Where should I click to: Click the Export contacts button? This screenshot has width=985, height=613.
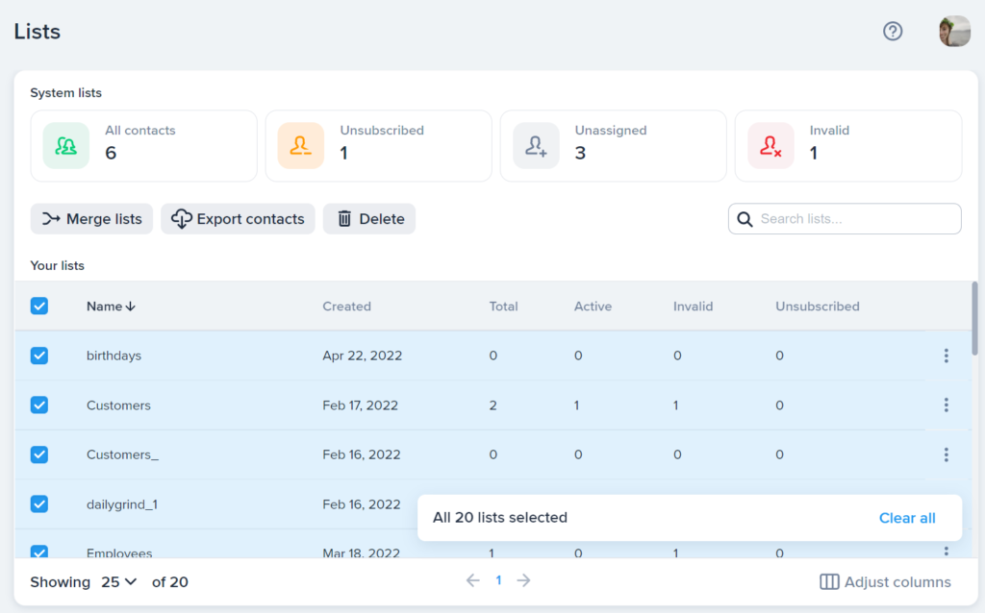click(x=238, y=219)
